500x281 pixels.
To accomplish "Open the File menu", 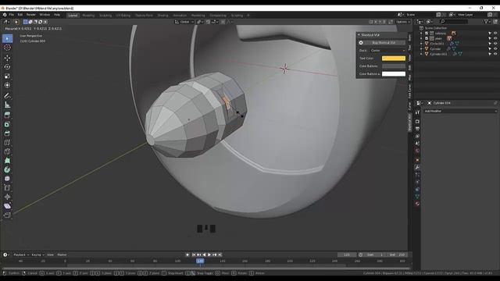I will 12,15.
